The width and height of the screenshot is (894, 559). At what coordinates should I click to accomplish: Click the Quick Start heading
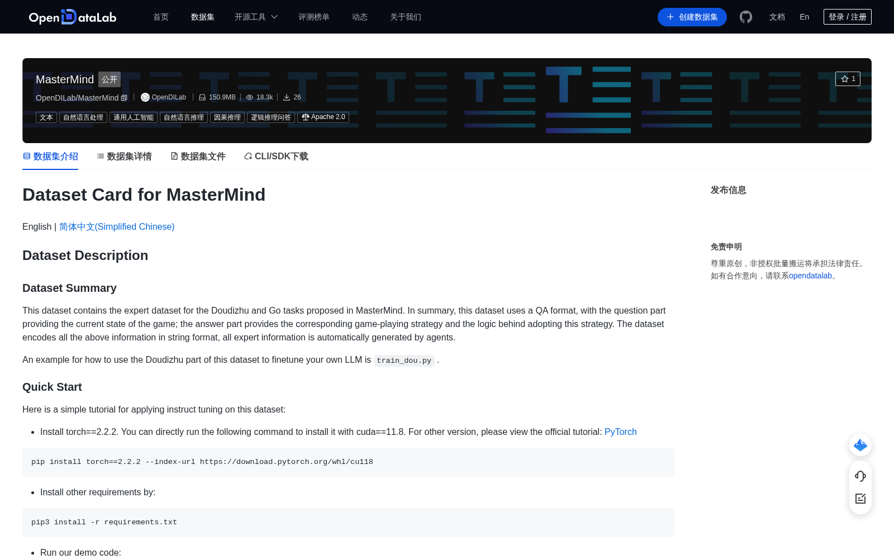click(x=52, y=387)
